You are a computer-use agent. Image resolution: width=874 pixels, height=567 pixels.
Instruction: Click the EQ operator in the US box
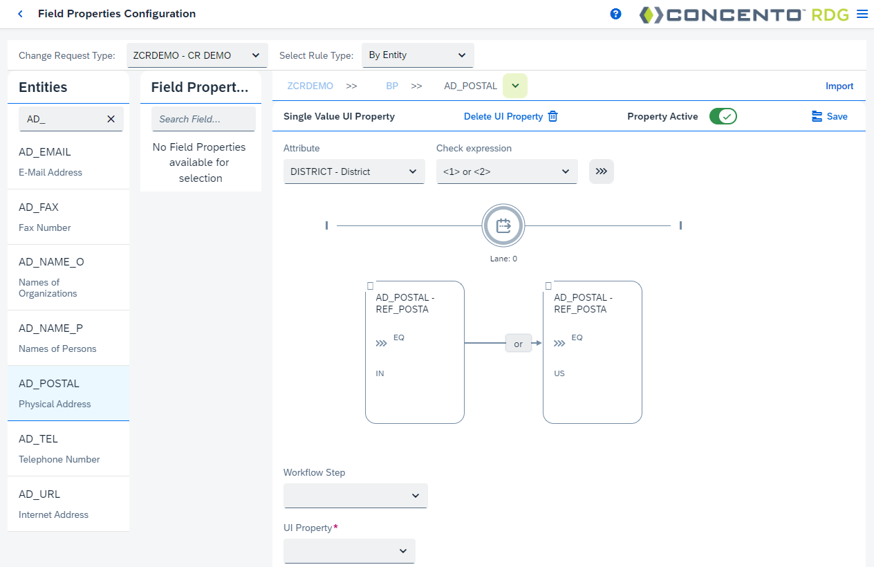577,337
